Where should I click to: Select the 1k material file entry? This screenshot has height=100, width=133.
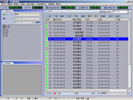pyautogui.click(x=5, y=36)
